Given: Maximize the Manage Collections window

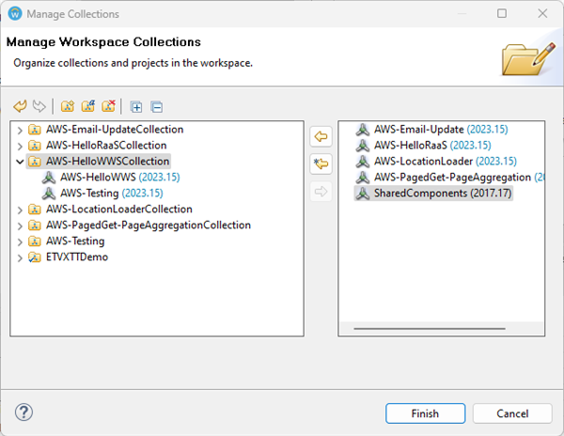Looking at the screenshot, I should (502, 14).
